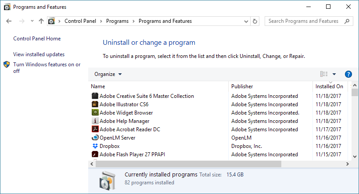Screen dimensions: 359x194
Task: Click View installed updates link
Action: pos(39,54)
